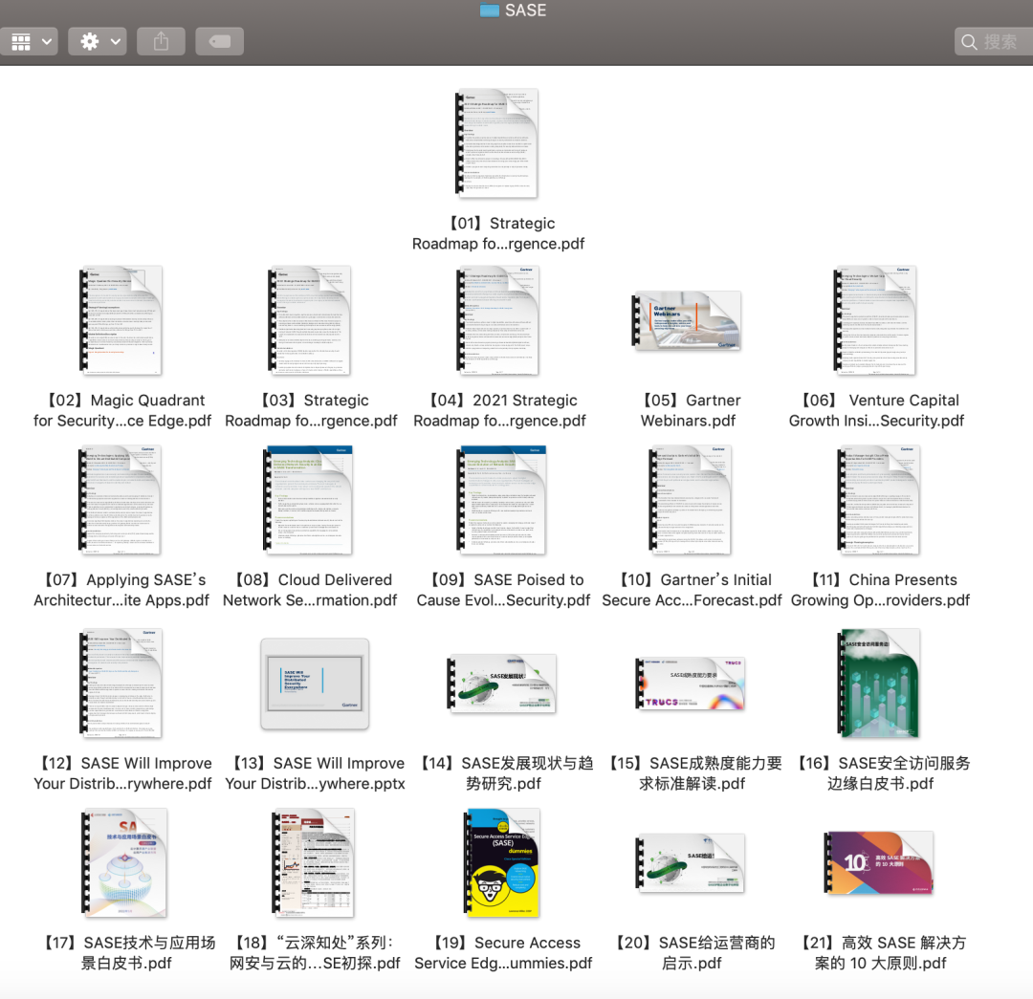Select the 【21】 高效 SASE 10大原则 PDF icon
This screenshot has width=1033, height=999.
click(x=879, y=862)
